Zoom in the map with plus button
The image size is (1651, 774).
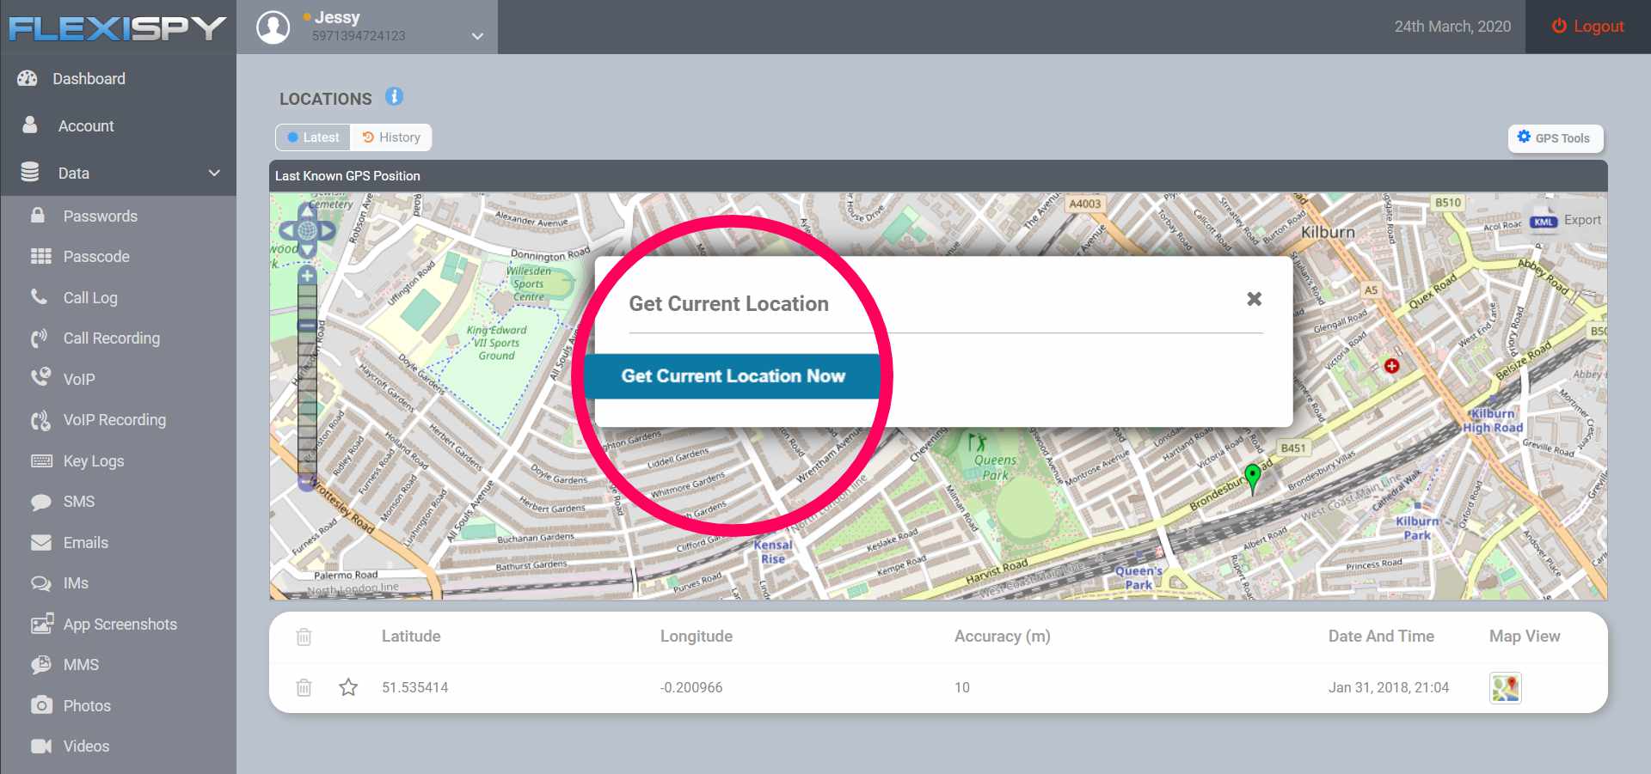pos(307,276)
